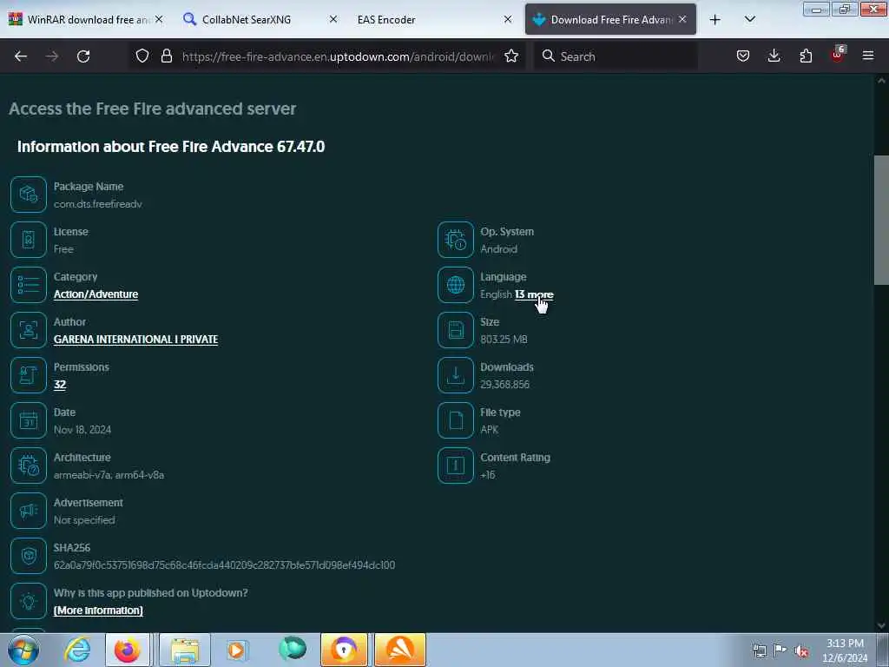Image resolution: width=889 pixels, height=667 pixels.
Task: Click the Firefox Search box
Action: 616,56
